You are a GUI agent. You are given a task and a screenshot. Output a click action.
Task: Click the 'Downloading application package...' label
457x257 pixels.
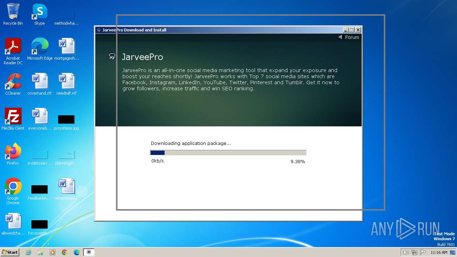pyautogui.click(x=191, y=143)
